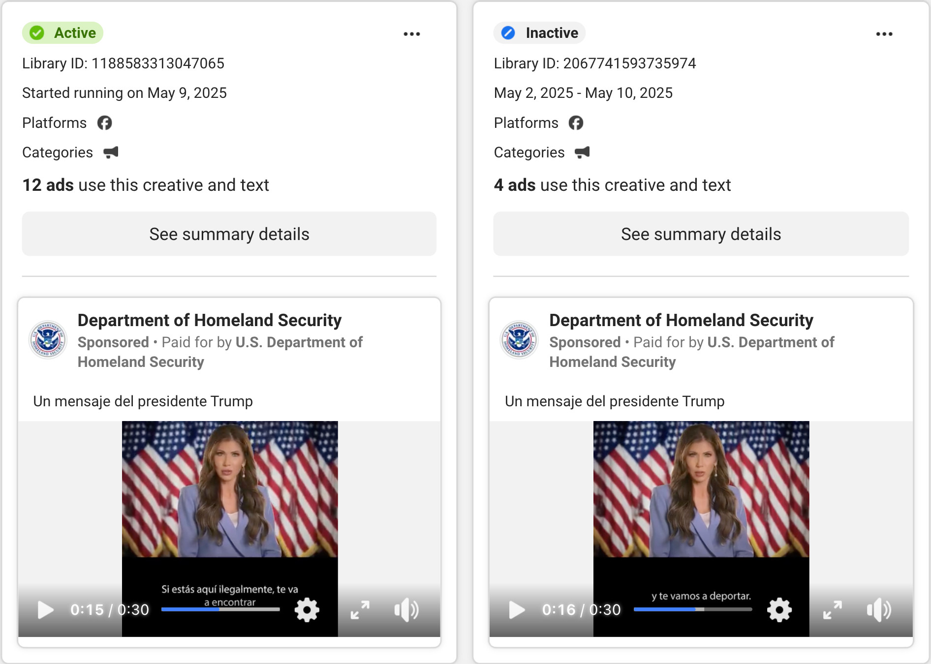Screen dimensions: 931x664
Task: Open video settings gear in the Inactive ad
Action: click(779, 610)
